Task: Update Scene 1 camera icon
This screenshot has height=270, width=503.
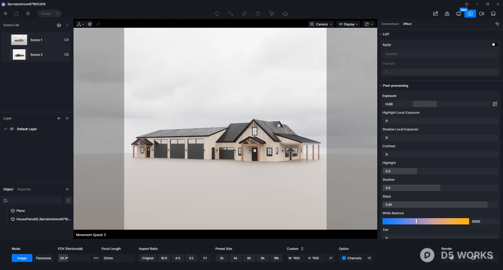Action: pyautogui.click(x=66, y=40)
